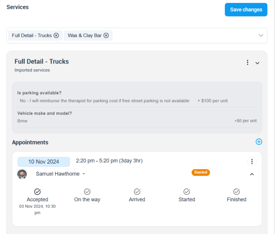Viewport: 275px width, 234px height.
Task: Select the 10 Nov 2024 date field
Action: pos(44,162)
